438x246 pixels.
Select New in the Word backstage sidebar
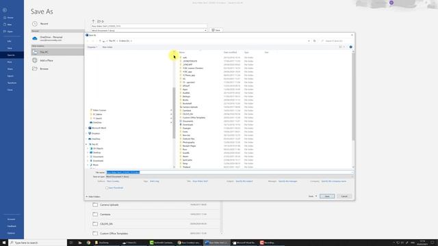click(8, 25)
